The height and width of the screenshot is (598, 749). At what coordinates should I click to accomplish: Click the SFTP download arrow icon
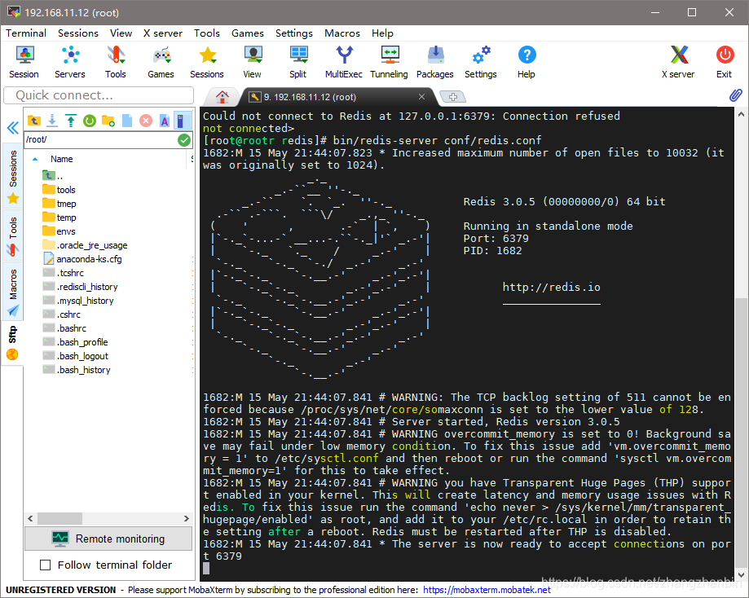tap(52, 121)
